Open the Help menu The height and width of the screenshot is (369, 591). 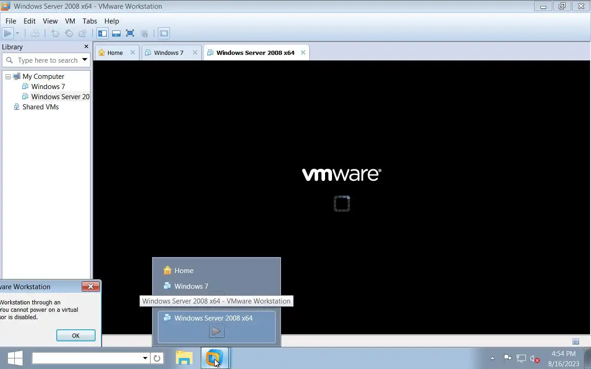pyautogui.click(x=112, y=21)
